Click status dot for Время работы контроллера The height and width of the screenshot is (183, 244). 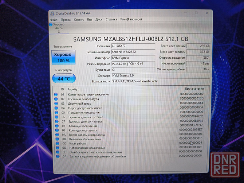pos(57,135)
